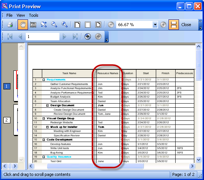Click the back navigation arrow

tap(88, 37)
